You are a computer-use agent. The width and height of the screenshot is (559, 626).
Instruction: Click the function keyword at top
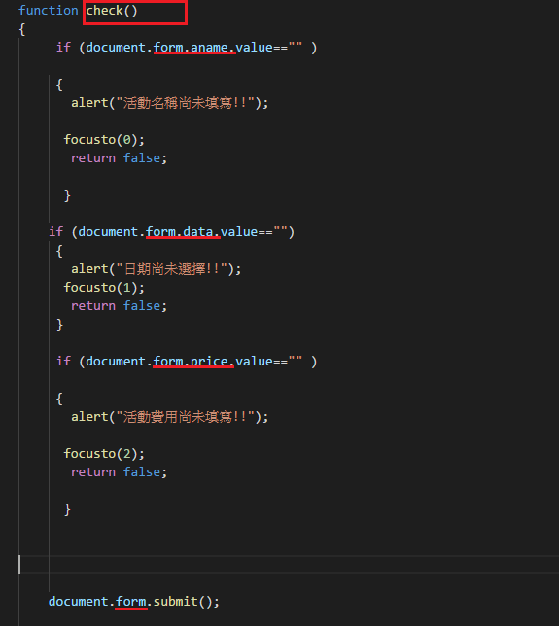pos(49,11)
